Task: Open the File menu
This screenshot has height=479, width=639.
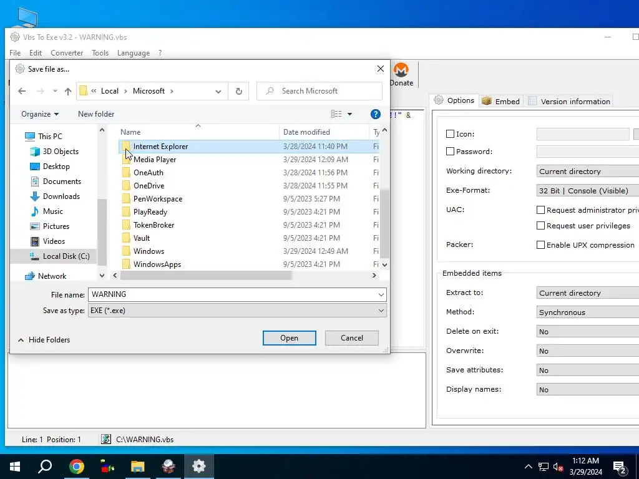Action: [15, 53]
